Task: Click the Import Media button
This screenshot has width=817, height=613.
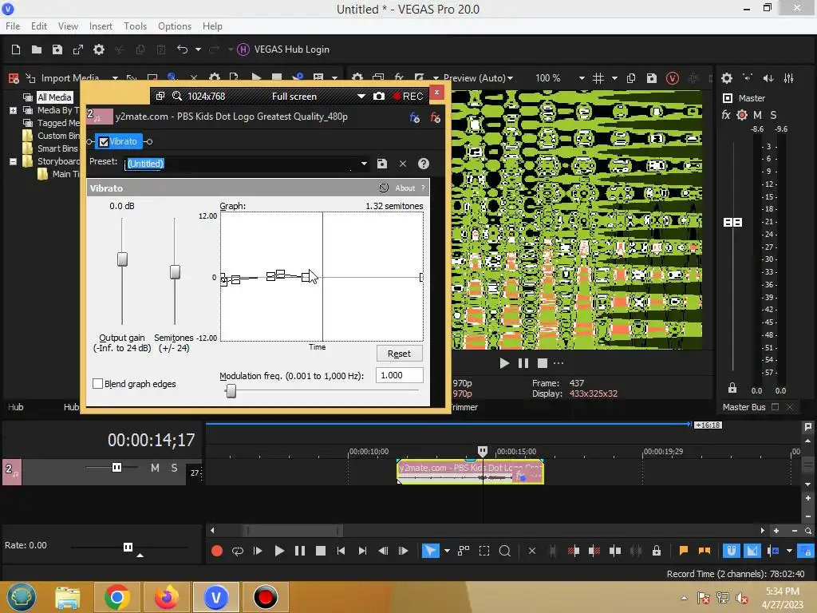Action: (63, 78)
